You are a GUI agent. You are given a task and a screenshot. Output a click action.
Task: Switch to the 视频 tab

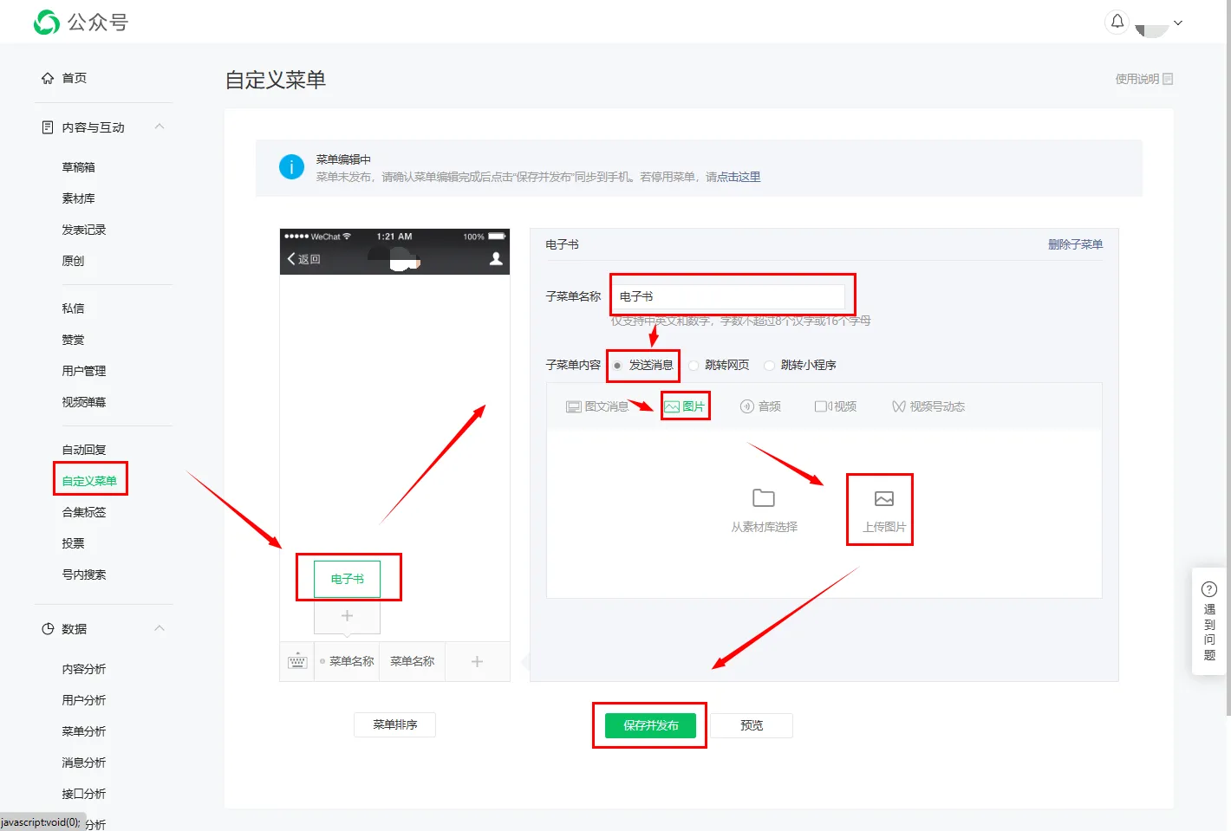tap(836, 406)
